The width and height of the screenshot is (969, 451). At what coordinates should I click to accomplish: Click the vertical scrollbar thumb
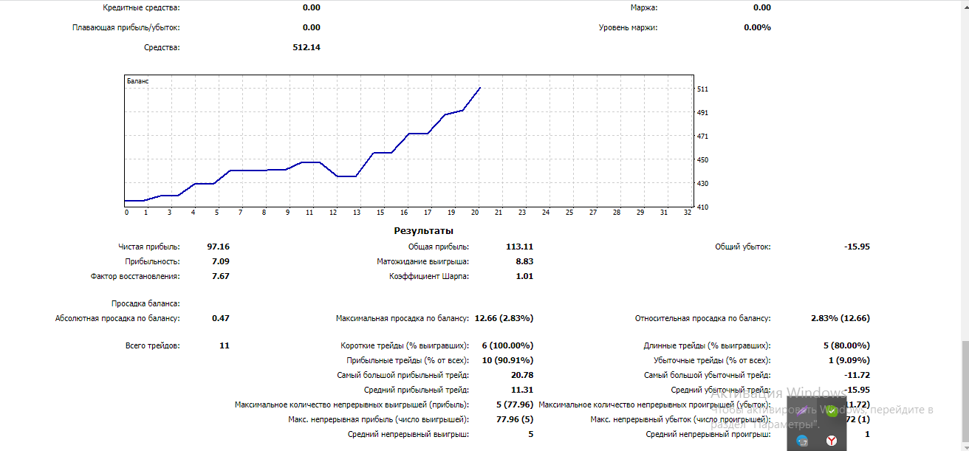coord(965,390)
